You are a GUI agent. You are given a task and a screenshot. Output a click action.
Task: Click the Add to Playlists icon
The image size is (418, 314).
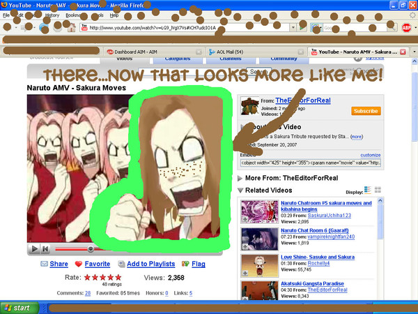[x=121, y=264]
